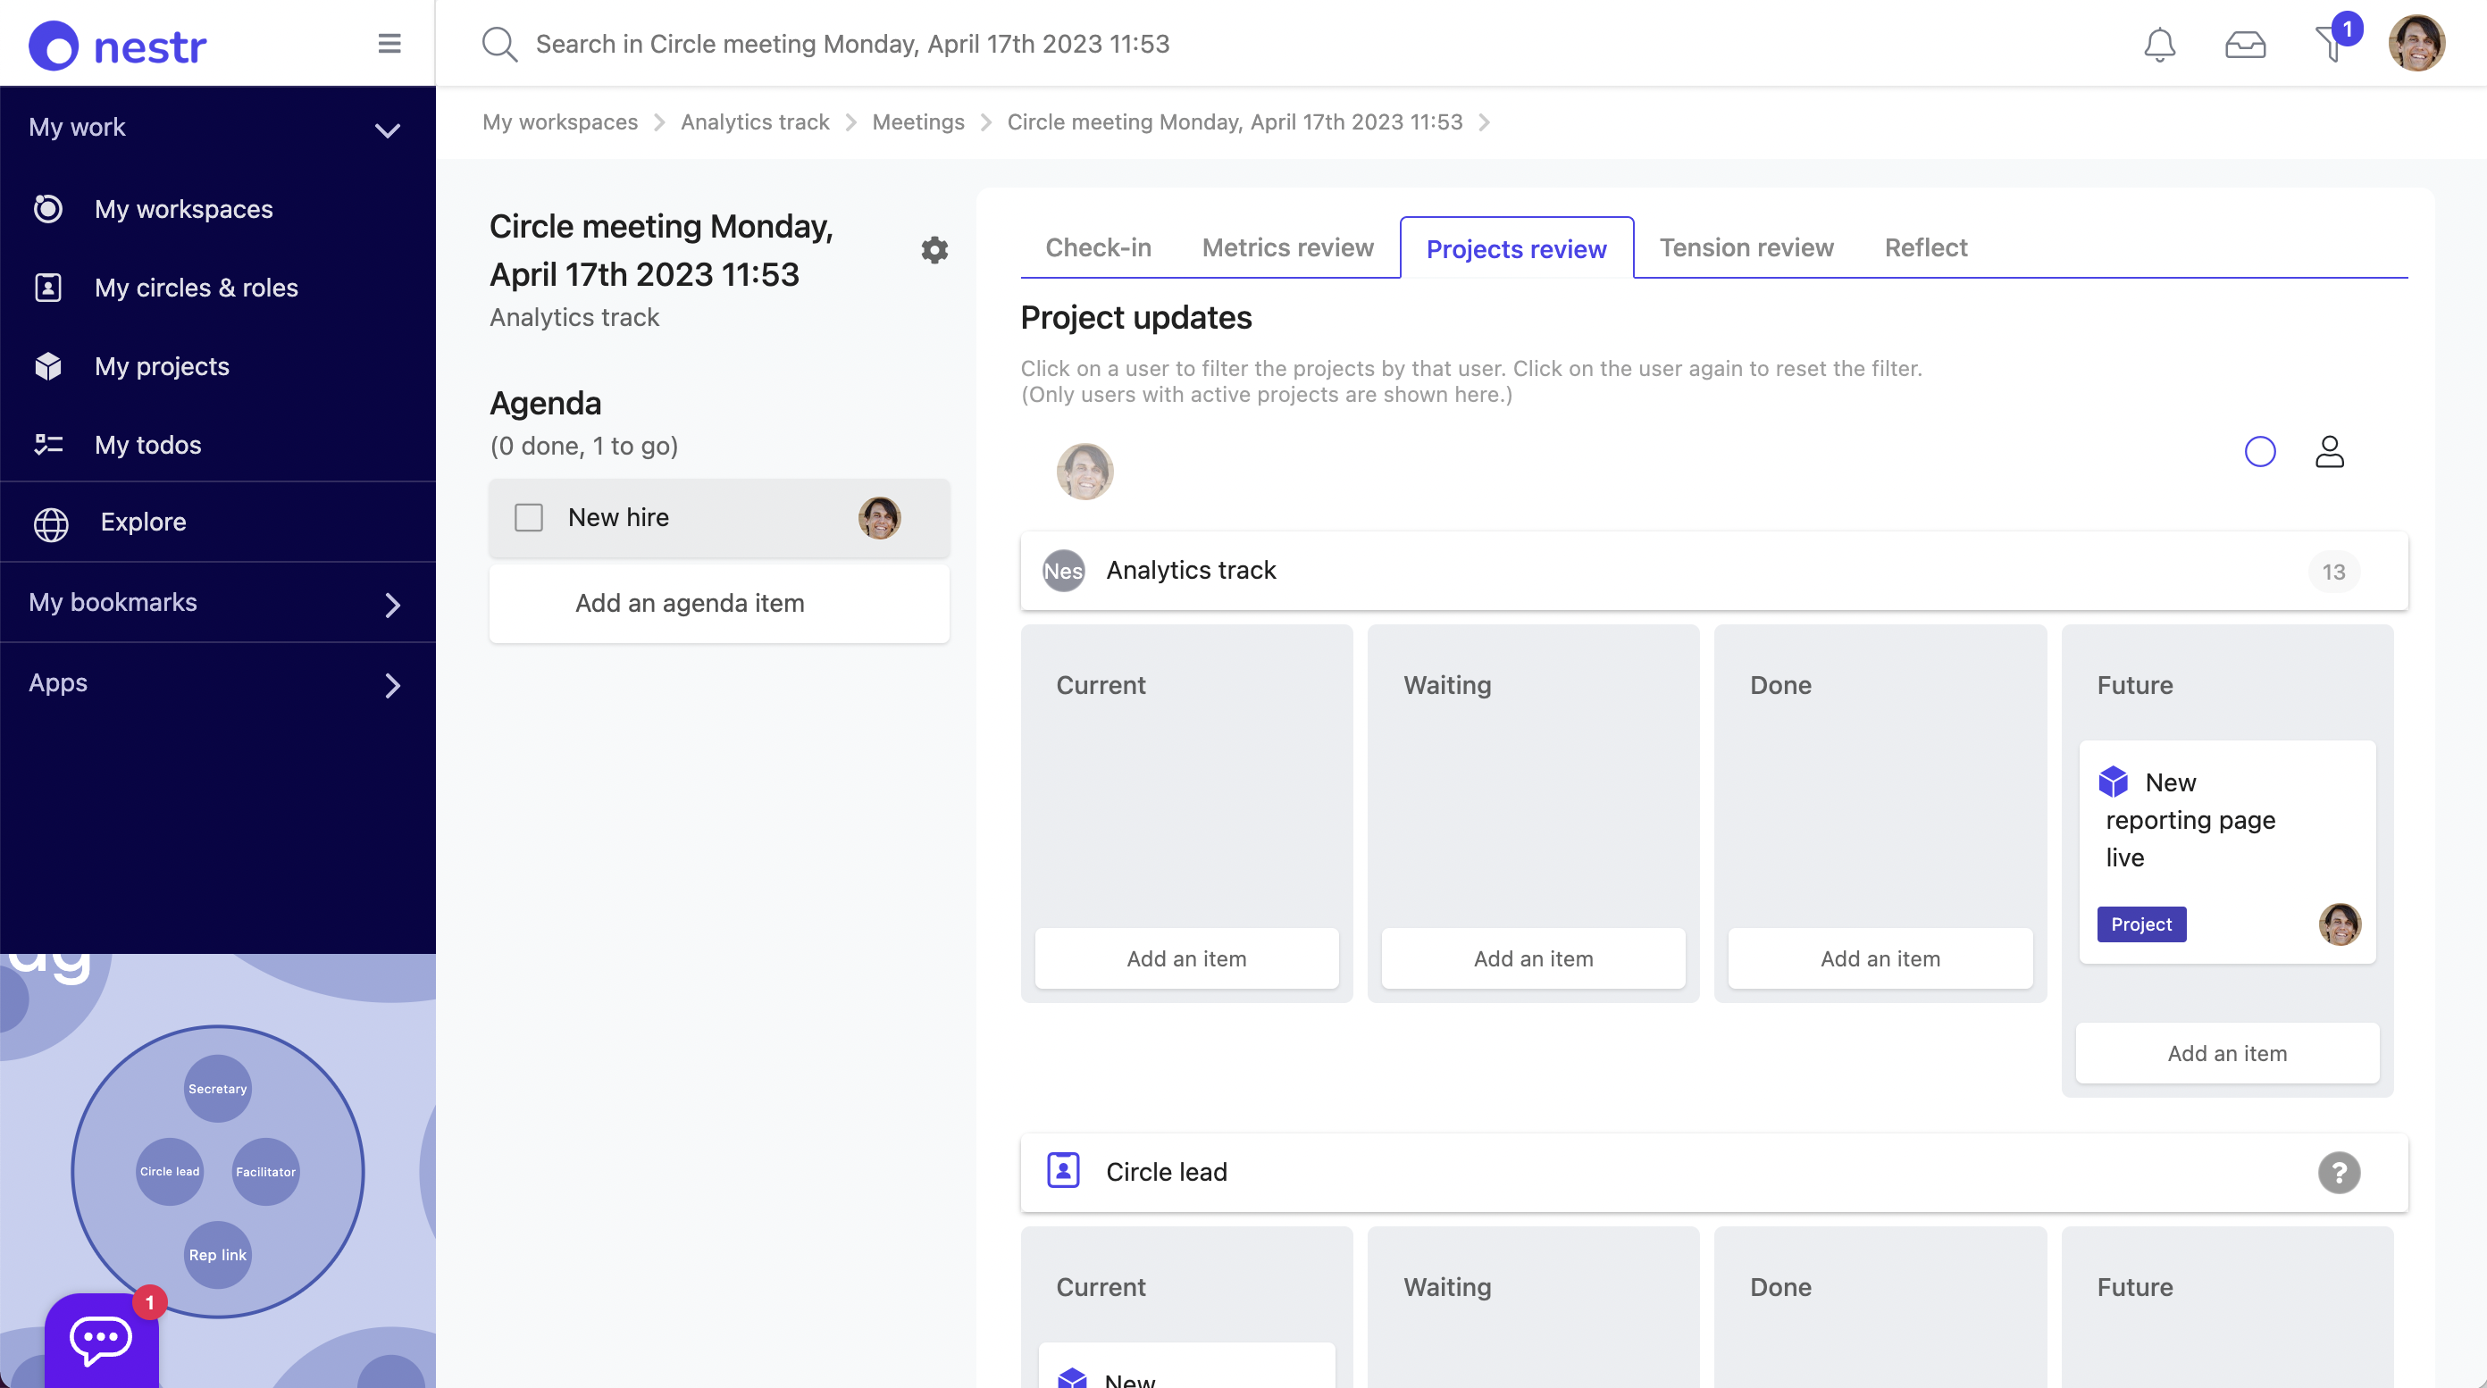Switch to Tension review tab
Image resolution: width=2487 pixels, height=1388 pixels.
pos(1746,246)
